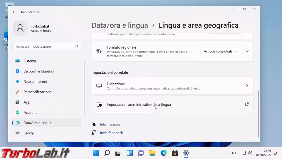Click the Digitazione keyboard icon
282x159 pixels.
[99, 86]
